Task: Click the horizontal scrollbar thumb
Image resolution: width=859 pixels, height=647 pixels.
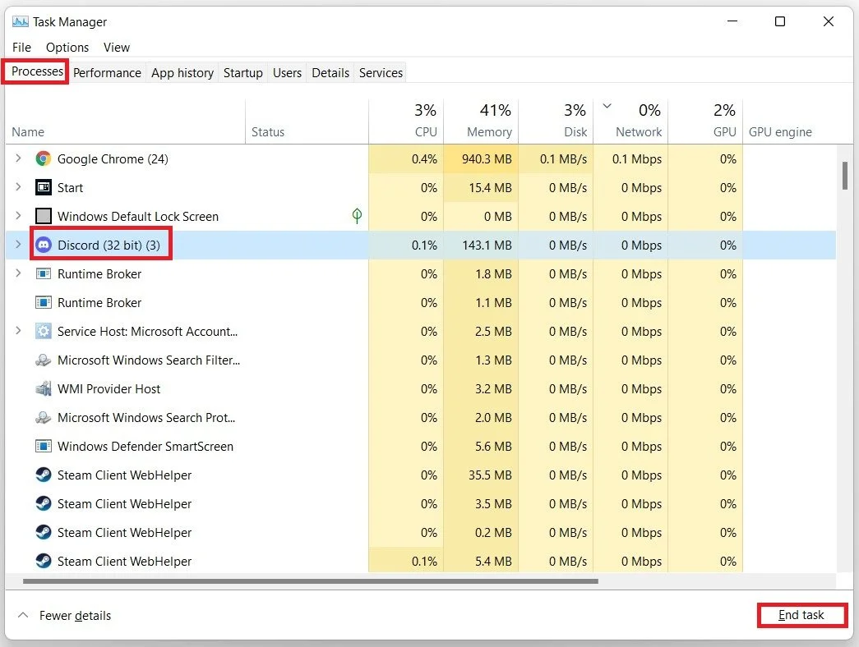Action: (311, 581)
